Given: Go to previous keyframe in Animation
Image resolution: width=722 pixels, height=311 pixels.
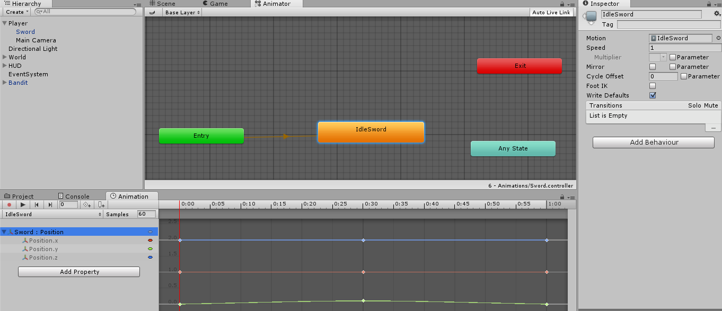Looking at the screenshot, I should pos(37,205).
